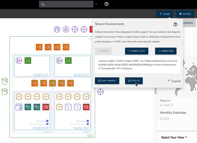Click the Export button

(185, 14)
